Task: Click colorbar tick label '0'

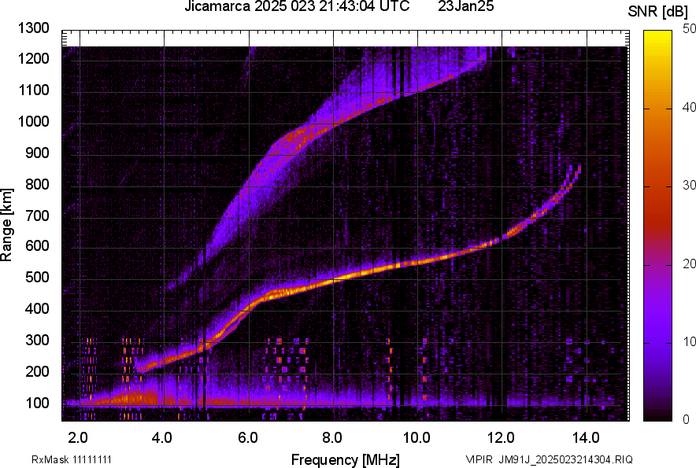Action: pyautogui.click(x=687, y=419)
